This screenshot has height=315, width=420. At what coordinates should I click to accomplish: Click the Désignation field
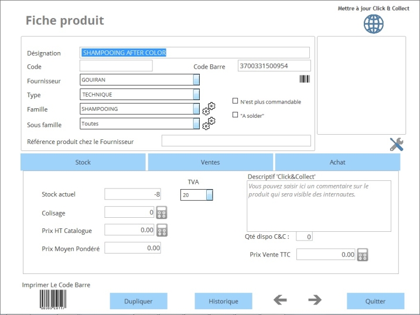tap(194, 53)
